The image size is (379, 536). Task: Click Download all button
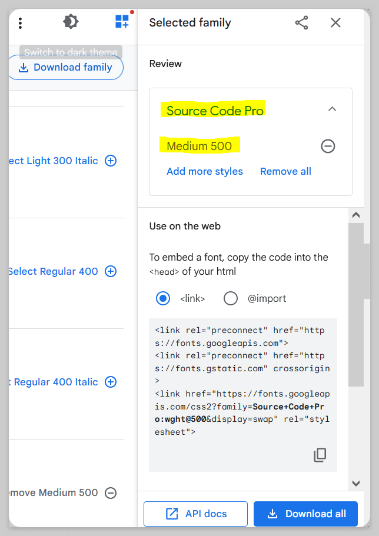pos(306,514)
